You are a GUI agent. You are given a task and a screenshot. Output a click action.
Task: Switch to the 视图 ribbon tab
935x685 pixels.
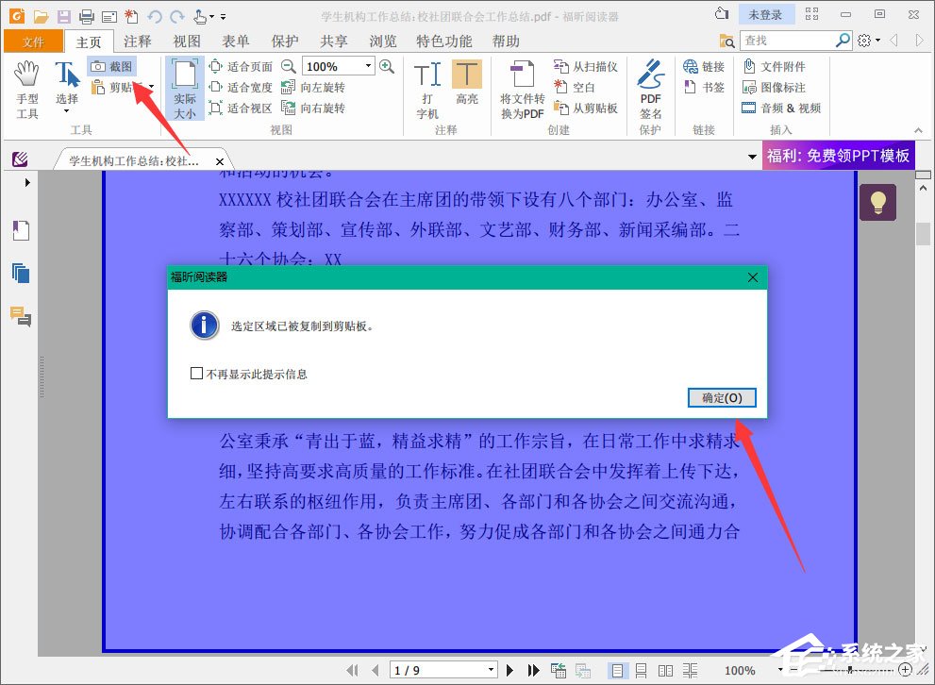coord(185,41)
